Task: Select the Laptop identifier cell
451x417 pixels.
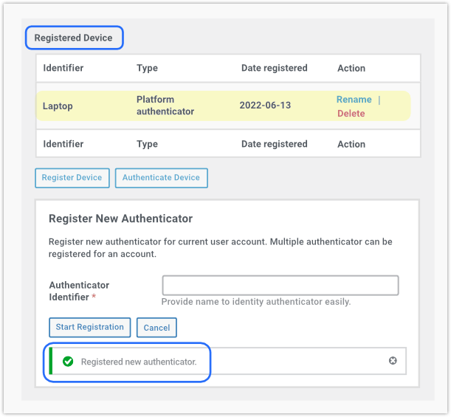Action: (58, 106)
